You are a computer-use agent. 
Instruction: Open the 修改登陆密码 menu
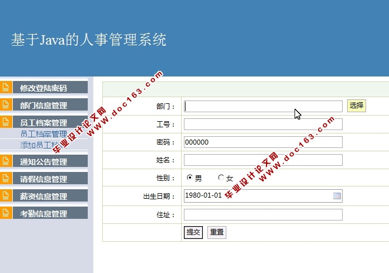pyautogui.click(x=50, y=88)
